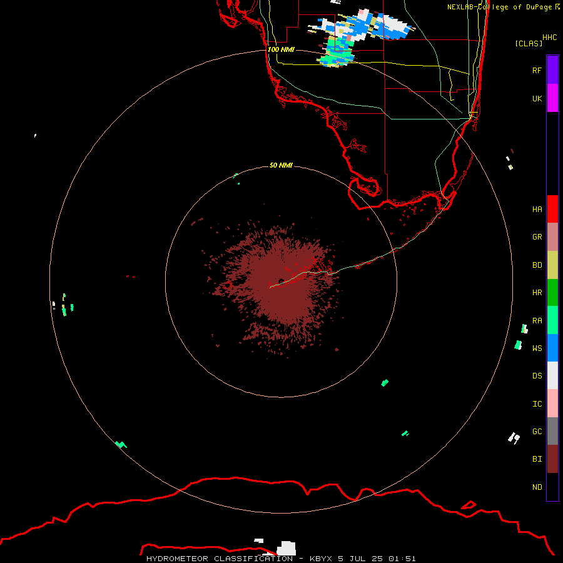This screenshot has height=563, width=563.
Task: Click the DS white legend swatch
Action: coord(552,375)
